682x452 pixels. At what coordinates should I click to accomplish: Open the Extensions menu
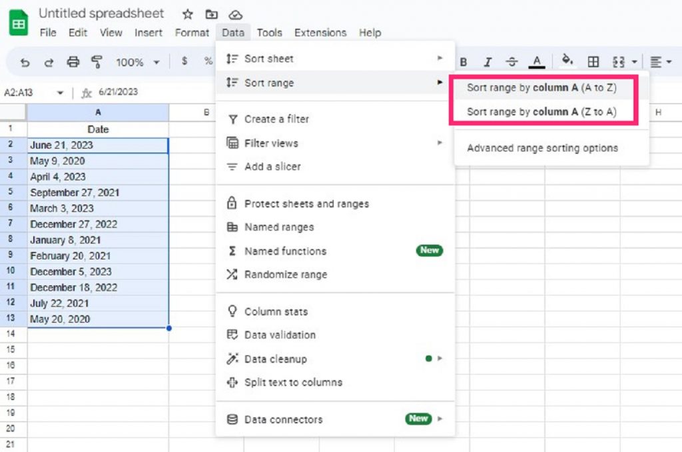pyautogui.click(x=320, y=33)
